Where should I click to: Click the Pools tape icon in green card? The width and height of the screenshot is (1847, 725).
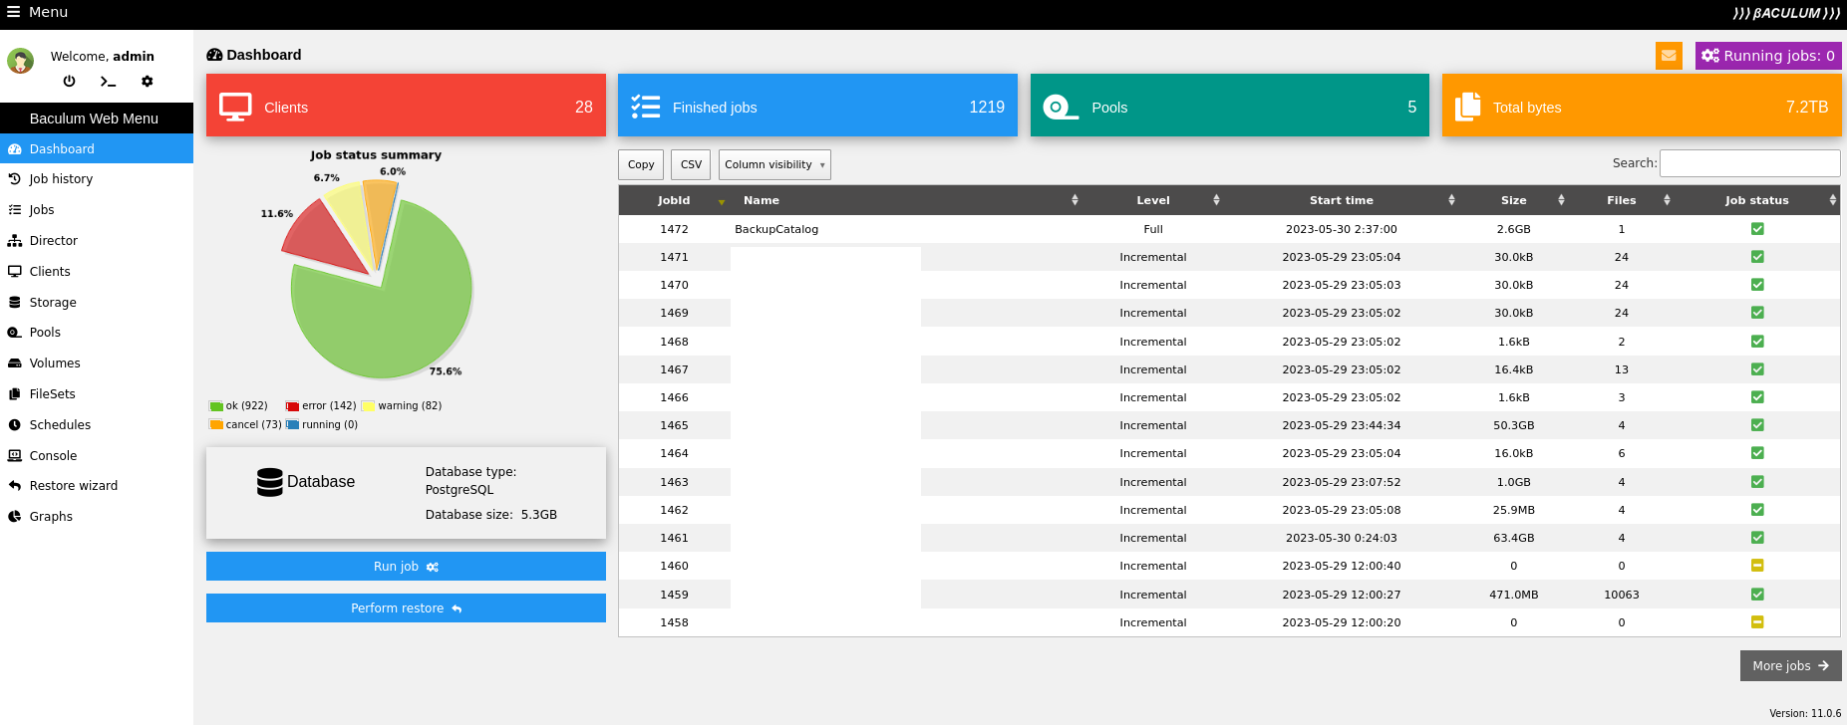[1059, 107]
